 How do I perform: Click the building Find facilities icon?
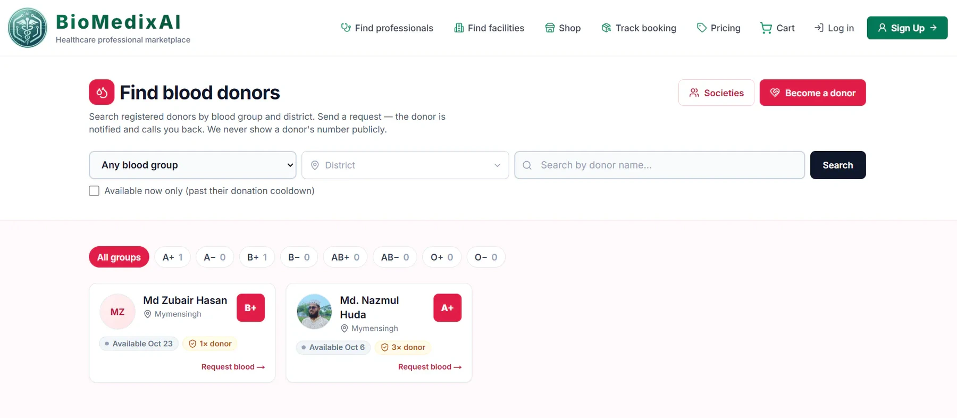click(459, 28)
